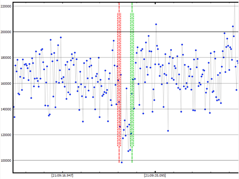Select the first data point at left edge

pyautogui.click(x=13, y=107)
